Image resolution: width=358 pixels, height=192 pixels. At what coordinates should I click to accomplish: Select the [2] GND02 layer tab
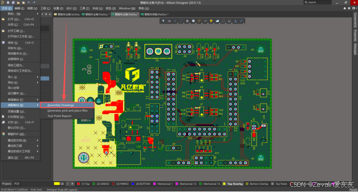(x=101, y=184)
